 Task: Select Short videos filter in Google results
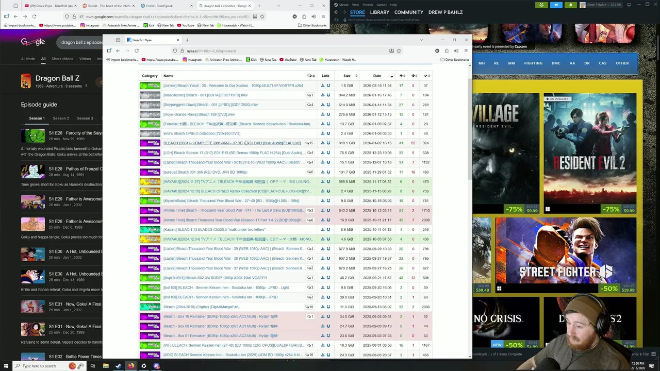62,59
